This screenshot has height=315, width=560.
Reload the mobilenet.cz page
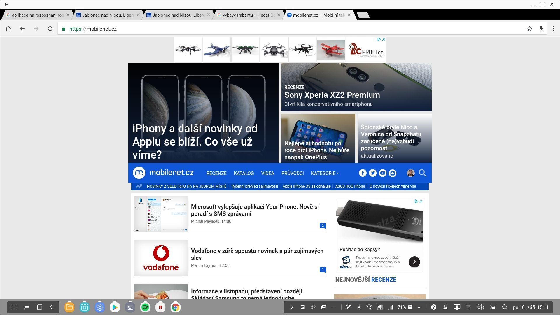tap(50, 29)
